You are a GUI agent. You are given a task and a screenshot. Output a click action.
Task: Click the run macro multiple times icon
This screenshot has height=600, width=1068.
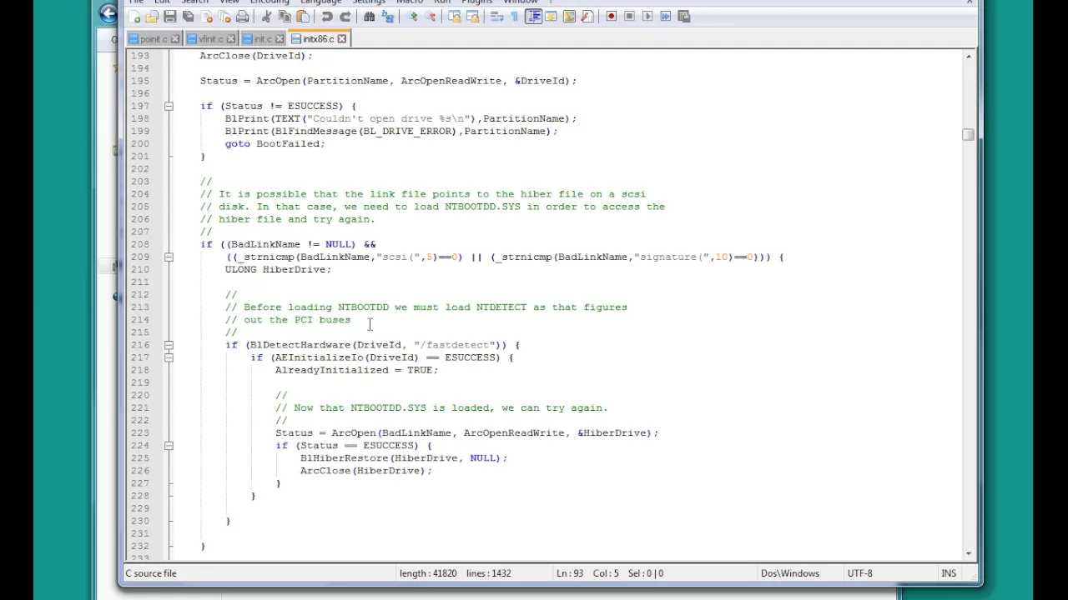(666, 16)
